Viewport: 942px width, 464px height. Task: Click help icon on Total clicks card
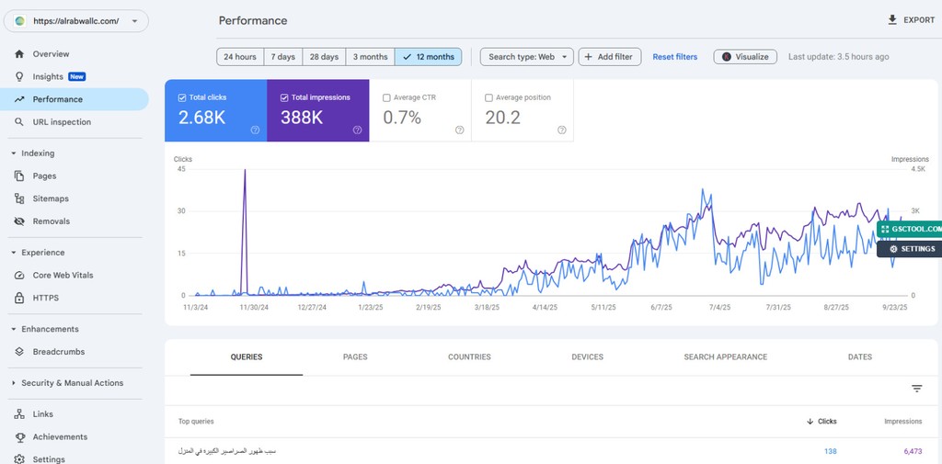point(255,130)
